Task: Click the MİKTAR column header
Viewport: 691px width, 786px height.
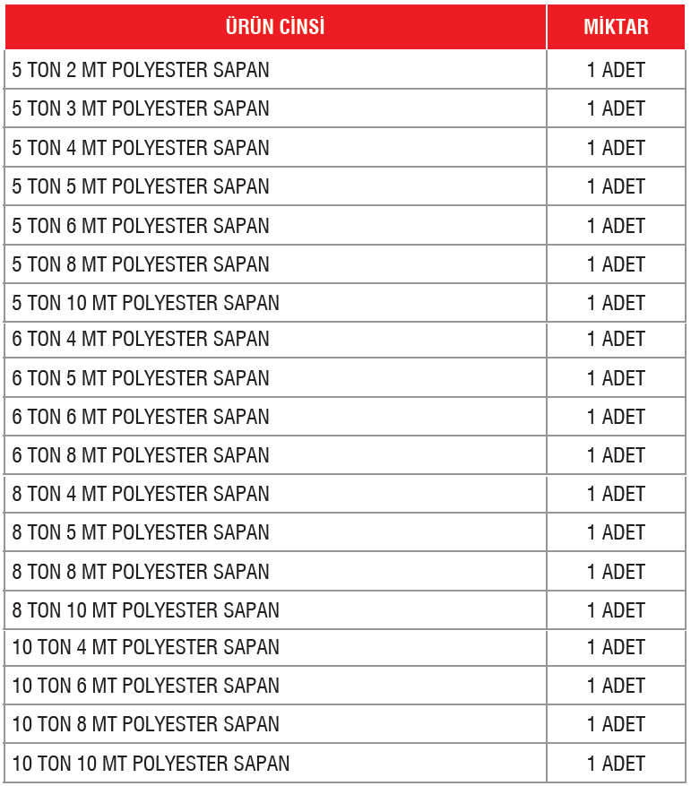Action: (x=616, y=27)
